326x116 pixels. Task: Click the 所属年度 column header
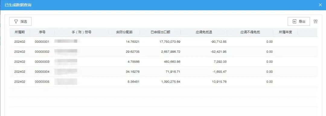pyautogui.click(x=286, y=32)
